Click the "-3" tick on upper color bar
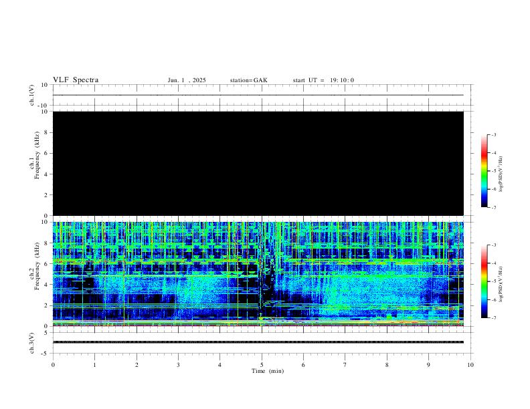 click(493, 134)
